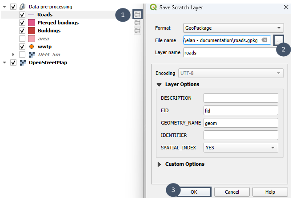This screenshot has width=292, height=199.
Task: Browse for file with ... button
Action: click(x=279, y=40)
